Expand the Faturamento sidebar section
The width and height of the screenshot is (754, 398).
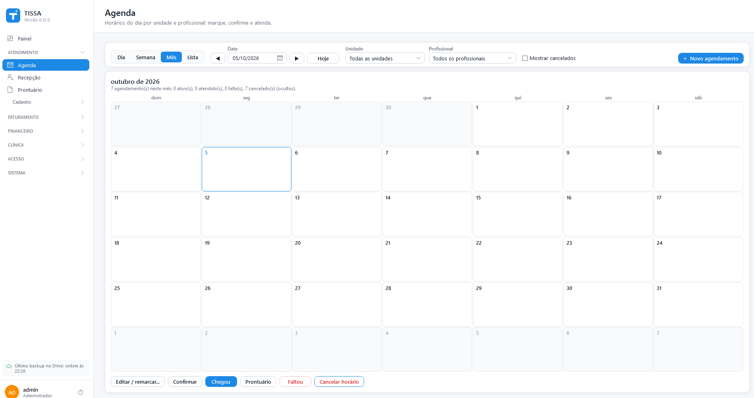click(x=46, y=117)
